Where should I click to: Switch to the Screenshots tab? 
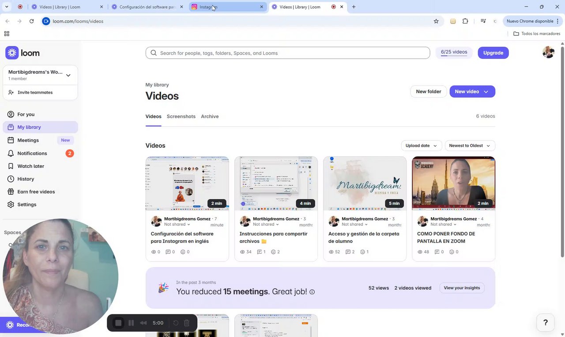181,117
